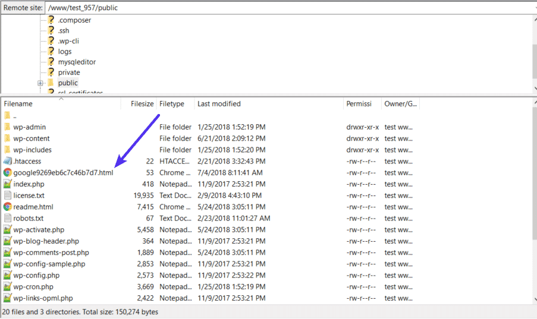
Task: Select the wp-config.php Notepad++ icon
Action: (8, 276)
